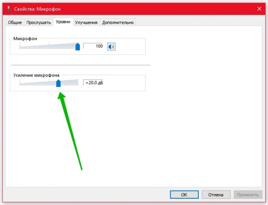Mute the microphone with the speaker icon
268x205 pixels.
click(x=111, y=46)
